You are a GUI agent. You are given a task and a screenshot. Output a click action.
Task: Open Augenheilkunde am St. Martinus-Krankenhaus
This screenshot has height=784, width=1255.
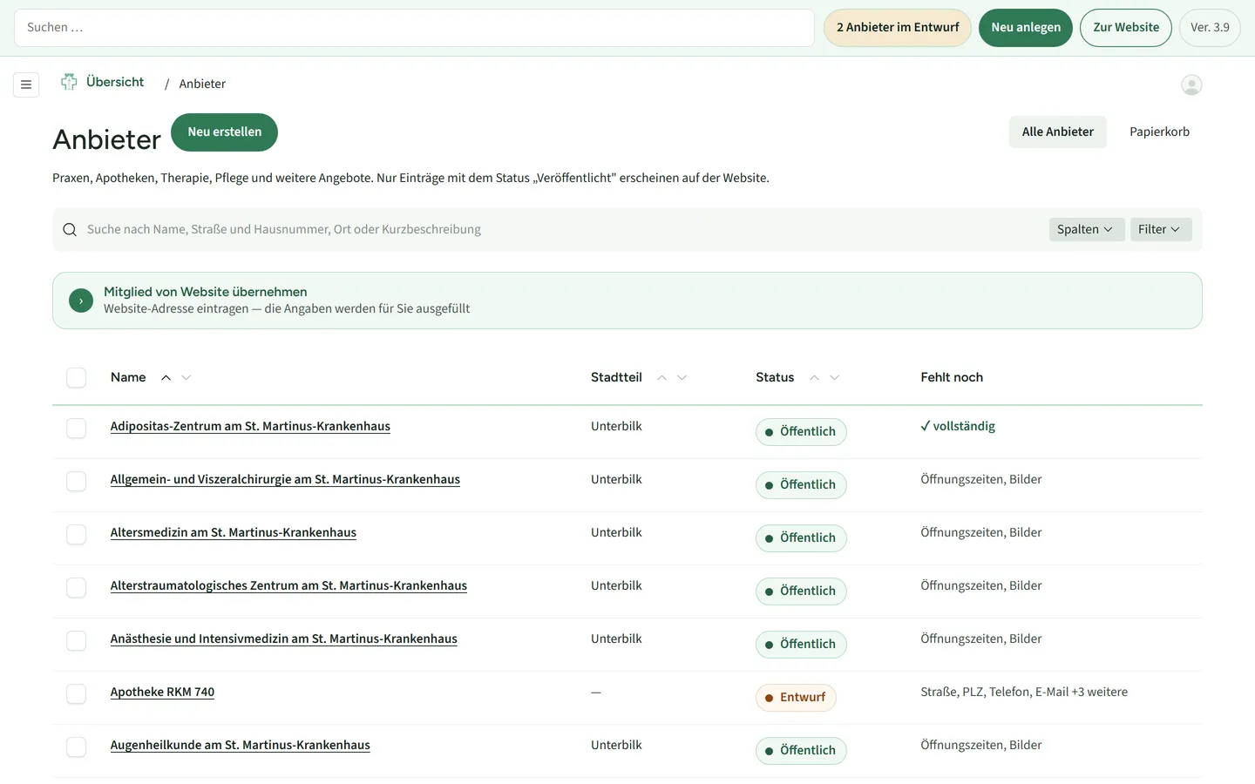pos(241,745)
